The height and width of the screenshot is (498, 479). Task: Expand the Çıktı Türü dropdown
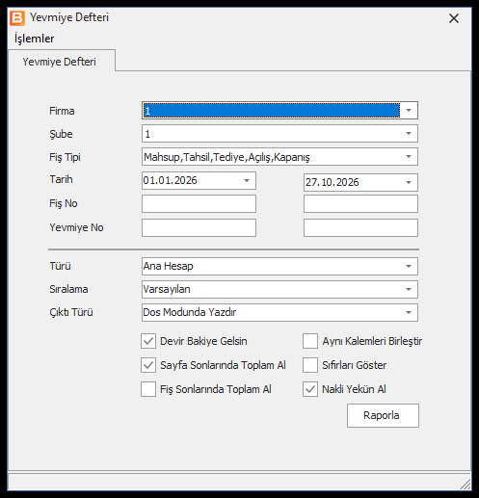(409, 312)
